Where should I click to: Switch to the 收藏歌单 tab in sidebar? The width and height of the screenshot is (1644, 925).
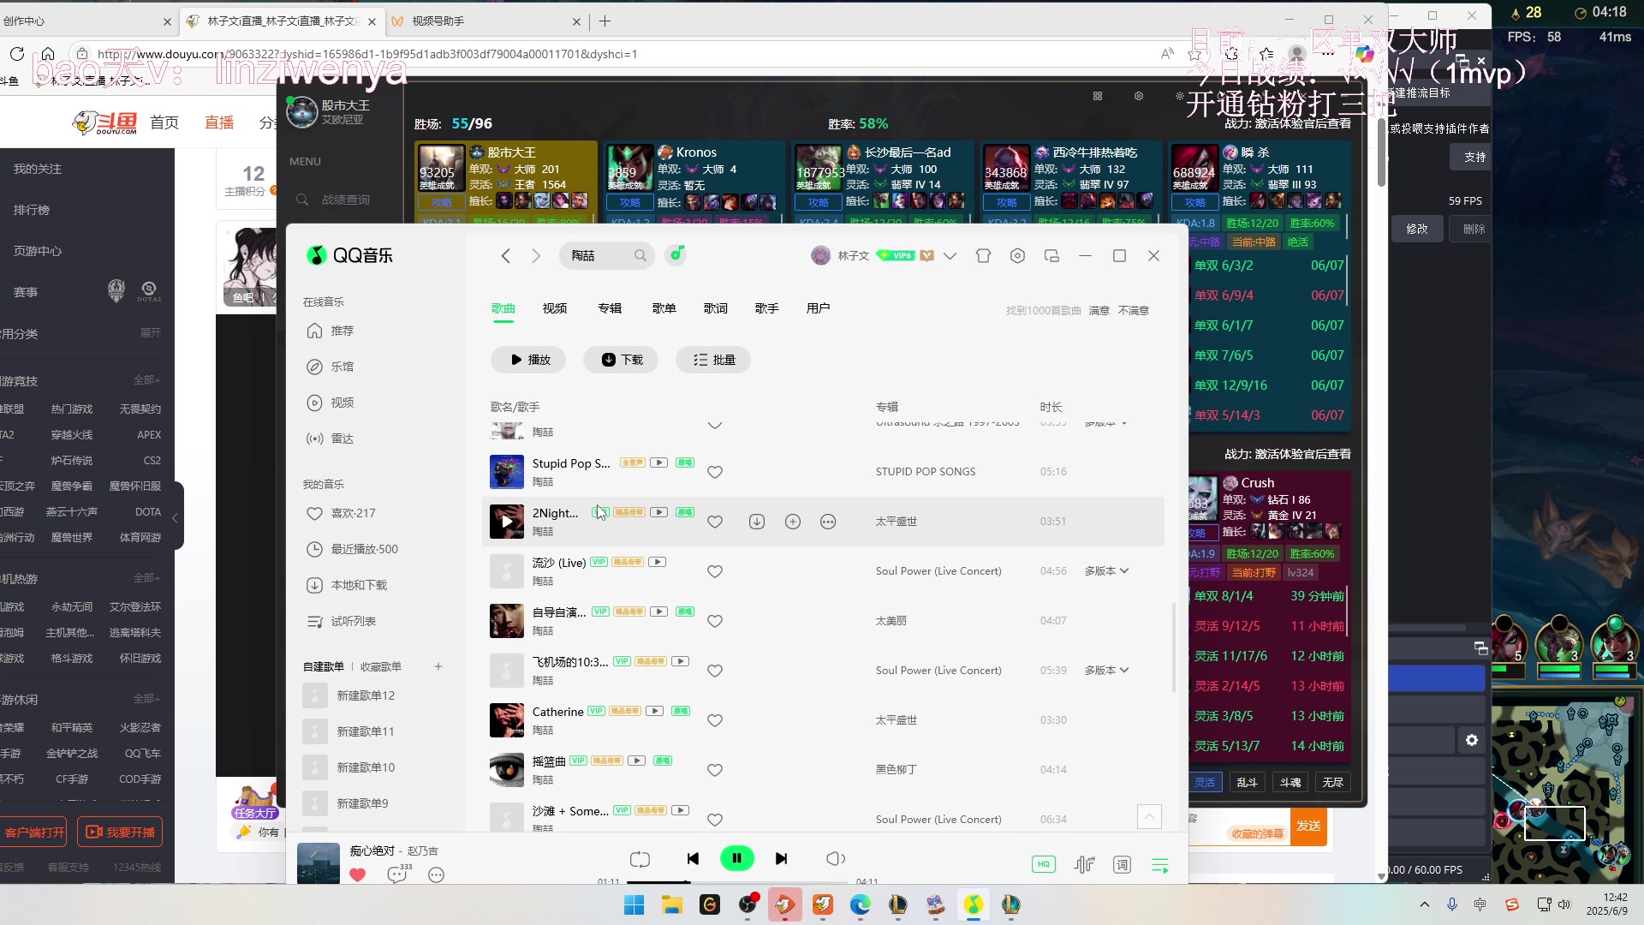point(380,666)
